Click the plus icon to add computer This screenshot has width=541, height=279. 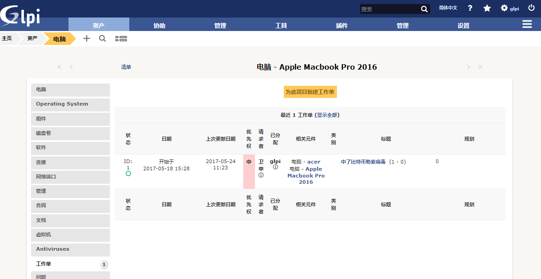(87, 39)
